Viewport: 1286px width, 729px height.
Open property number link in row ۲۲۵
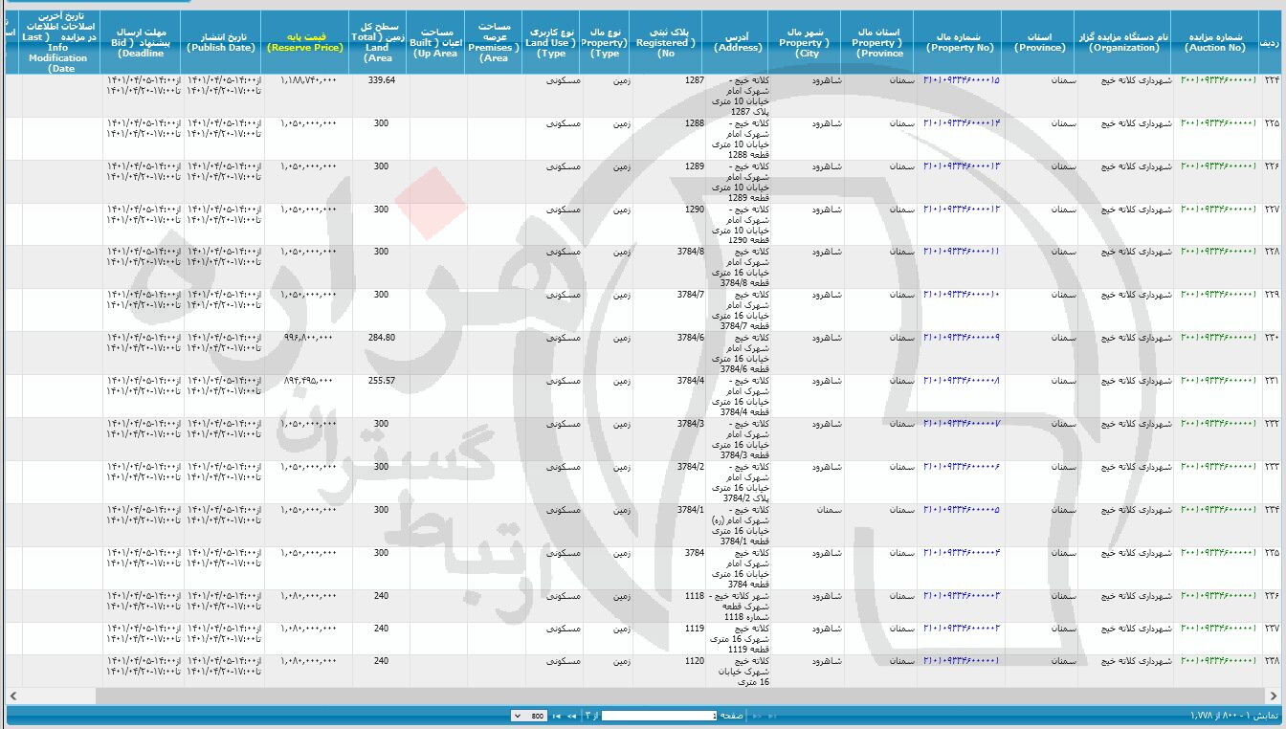(x=962, y=124)
